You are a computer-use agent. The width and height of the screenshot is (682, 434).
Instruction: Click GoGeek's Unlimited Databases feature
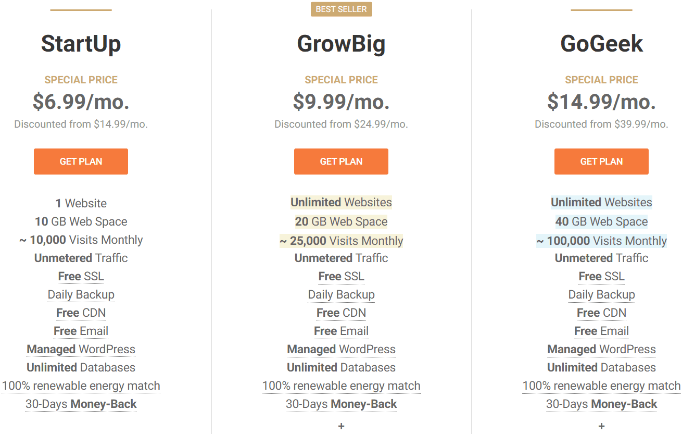pyautogui.click(x=601, y=367)
